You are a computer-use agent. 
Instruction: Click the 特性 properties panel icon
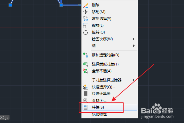pos(86,107)
